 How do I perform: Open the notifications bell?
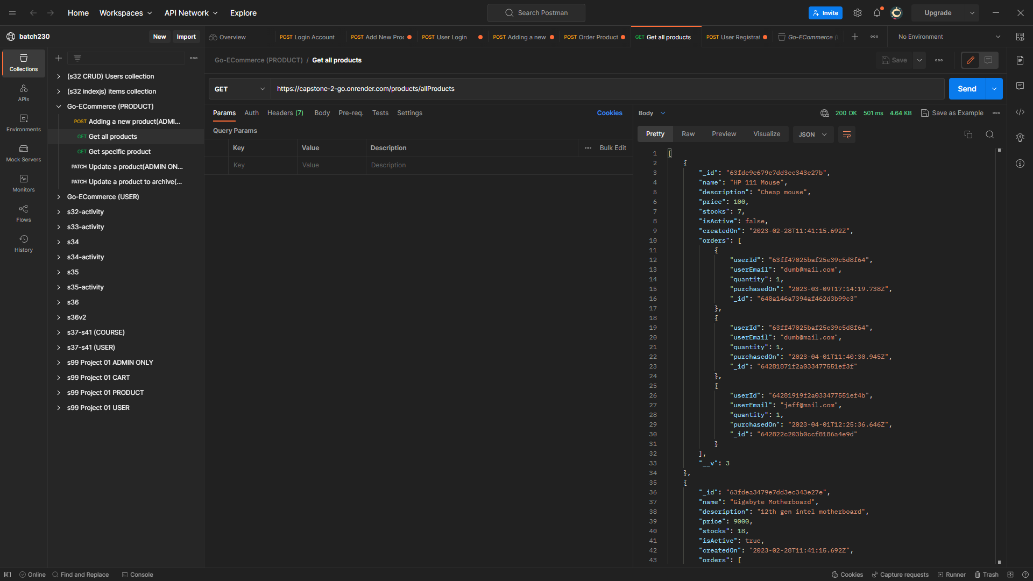(x=877, y=13)
